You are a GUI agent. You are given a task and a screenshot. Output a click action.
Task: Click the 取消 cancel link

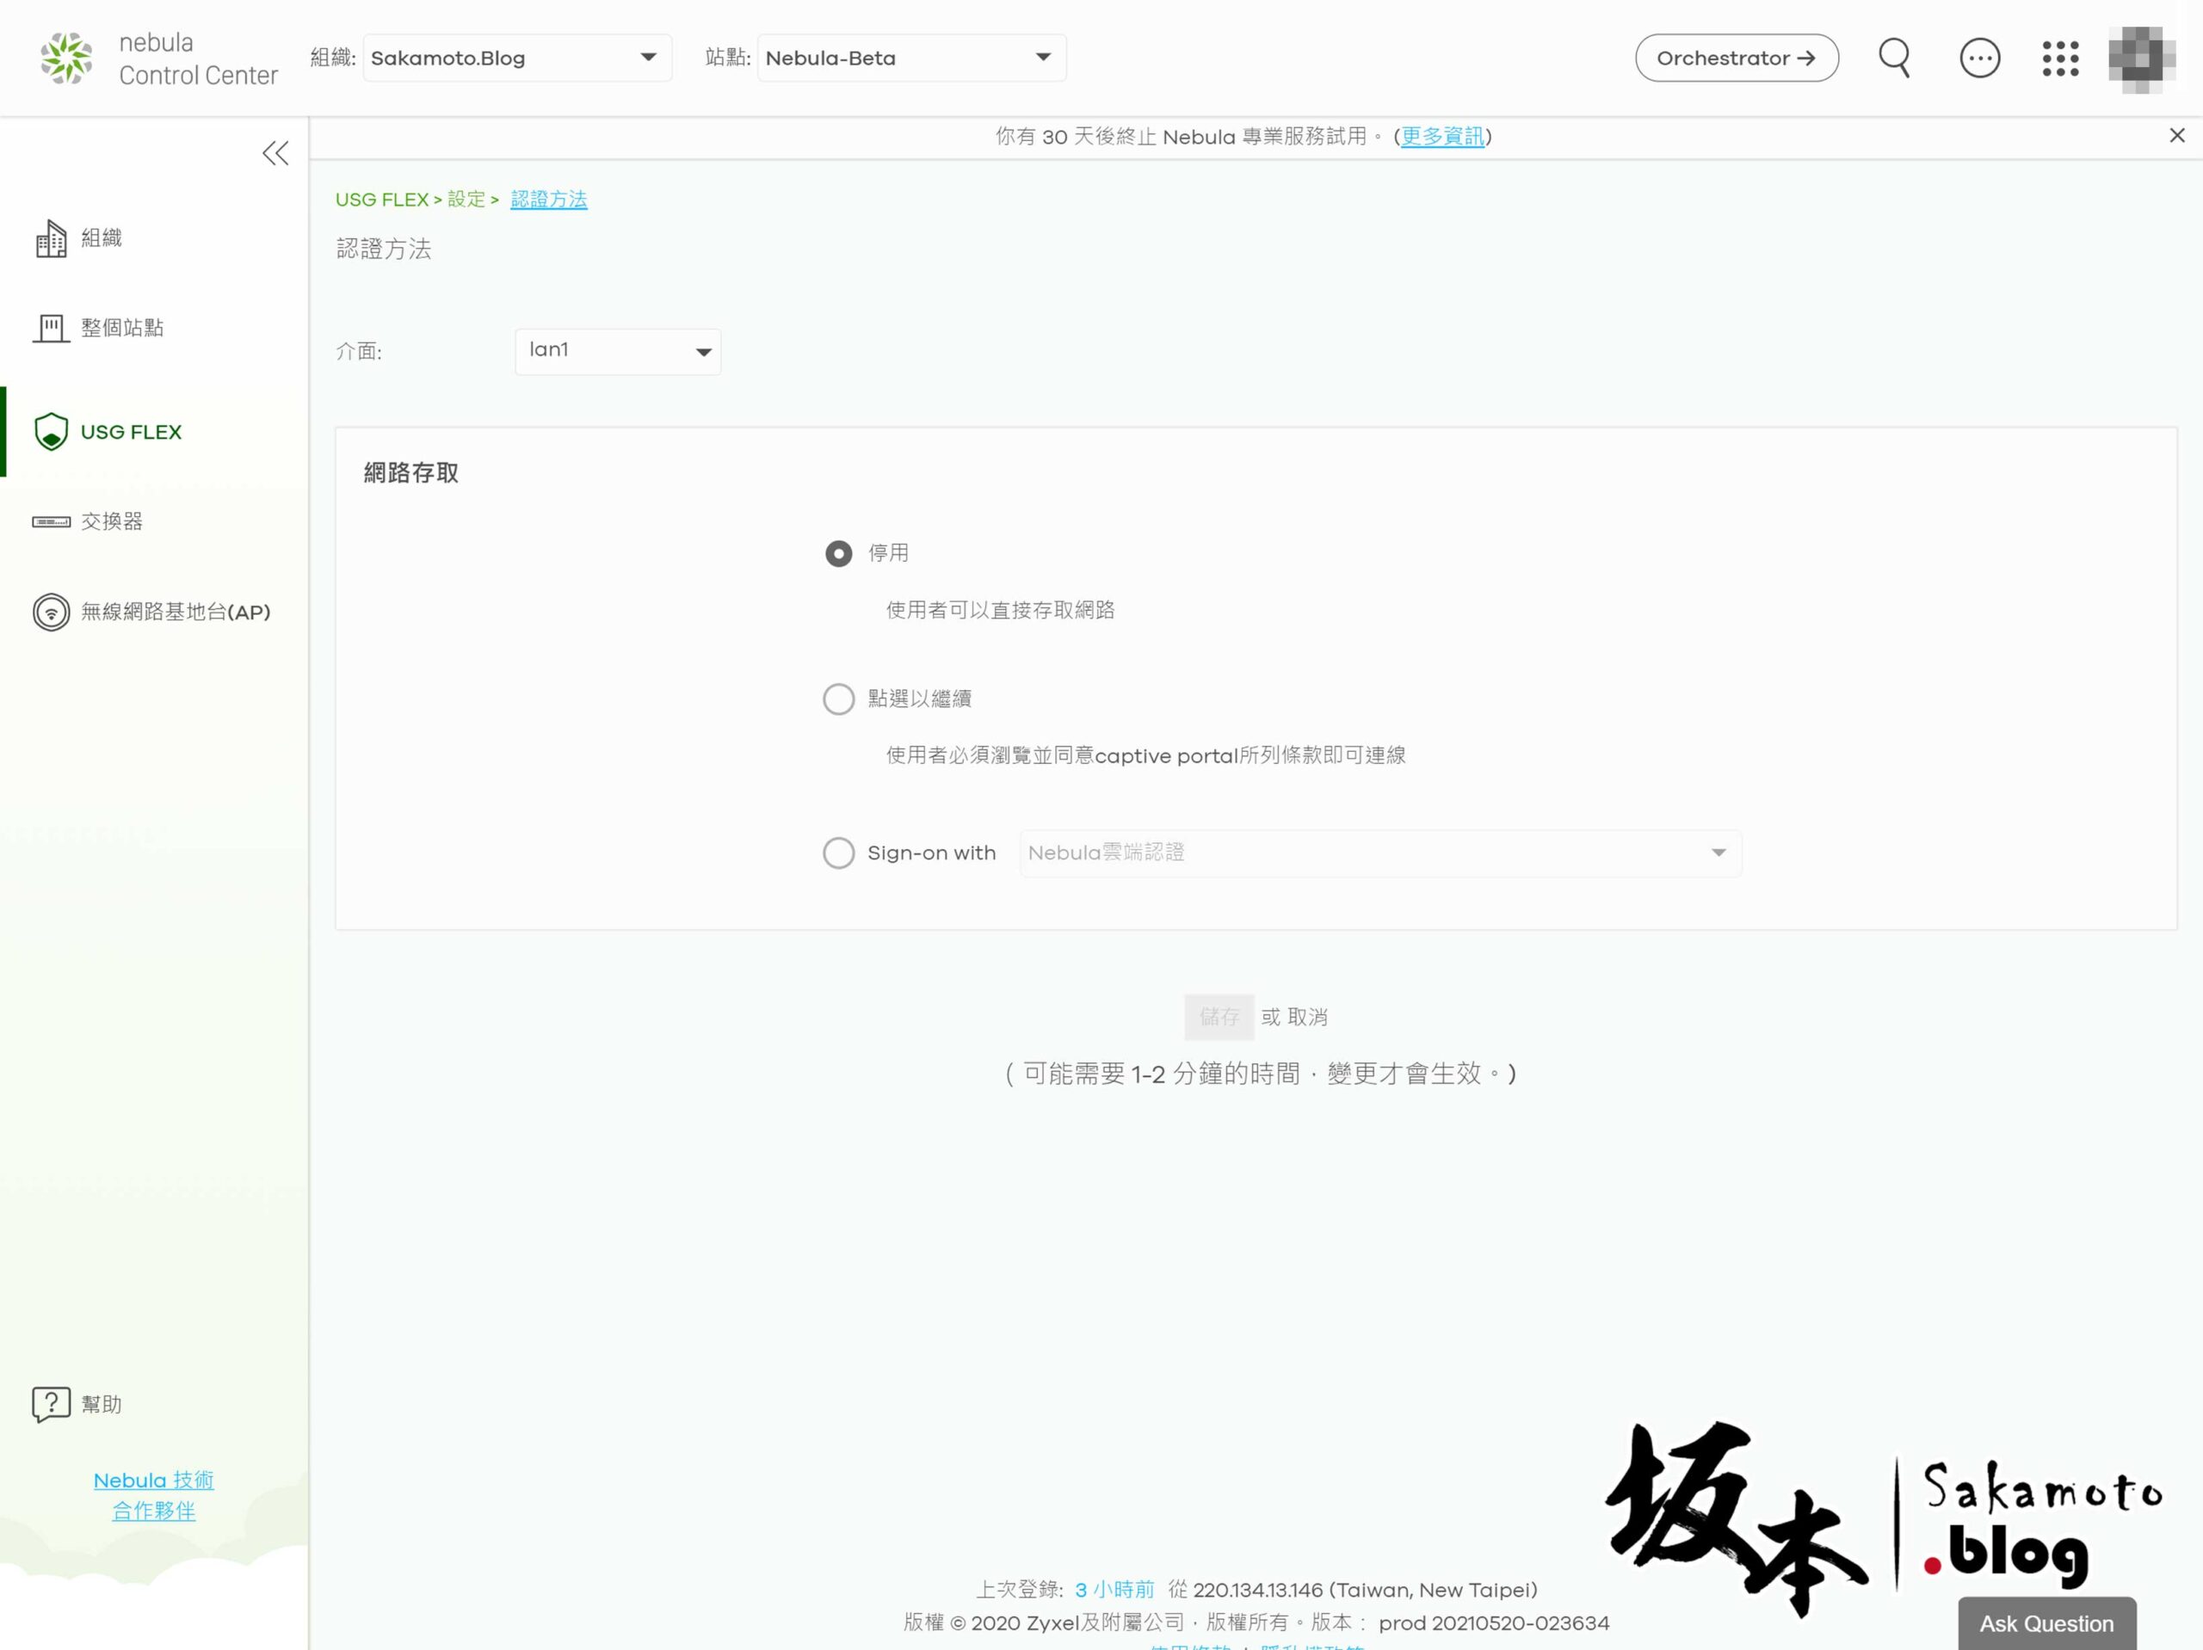[1308, 1017]
